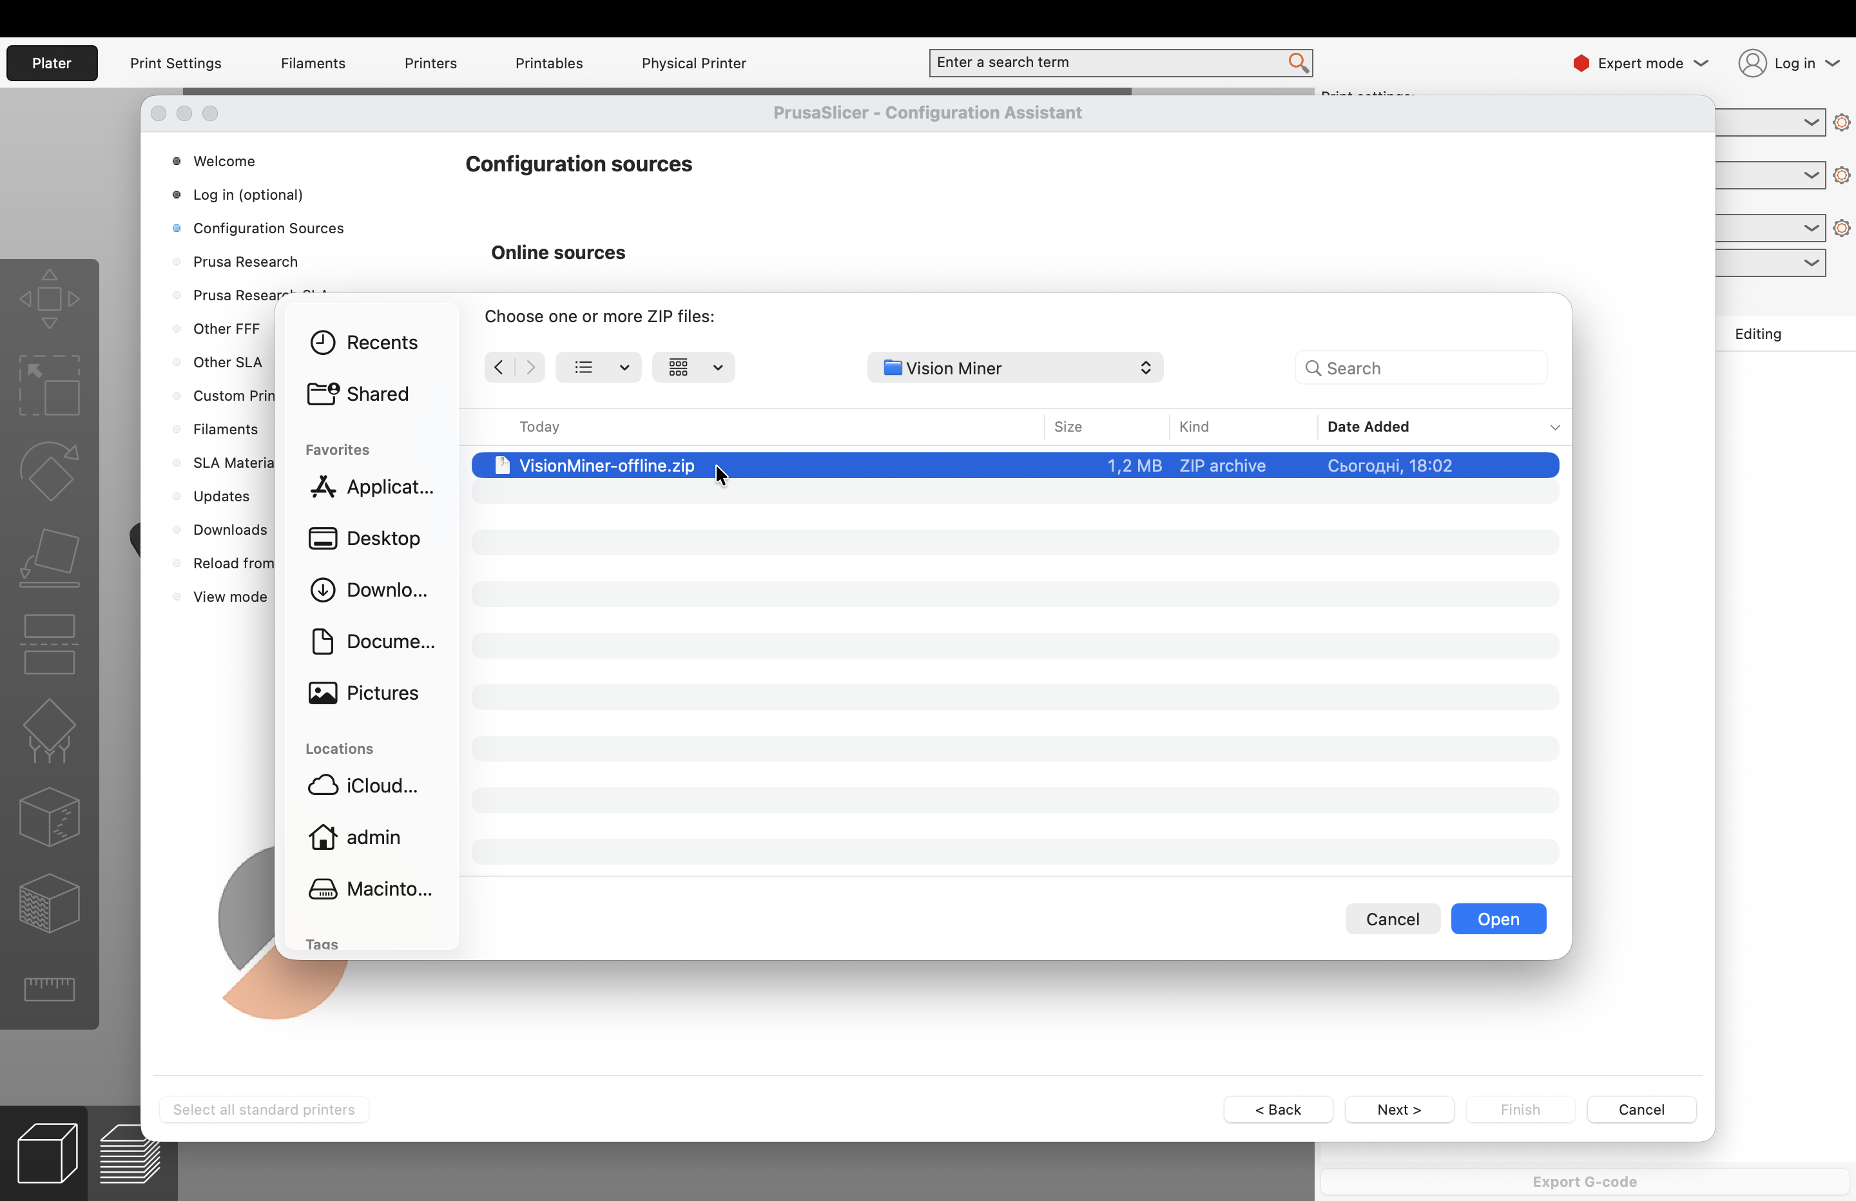This screenshot has height=1201, width=1856.
Task: Select VisionMiner-offline.zip file row
Action: (1014, 466)
